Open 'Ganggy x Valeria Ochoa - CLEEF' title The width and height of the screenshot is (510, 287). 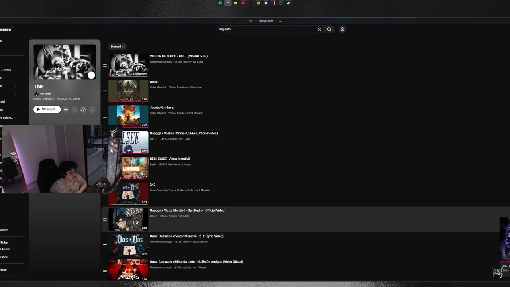(184, 133)
